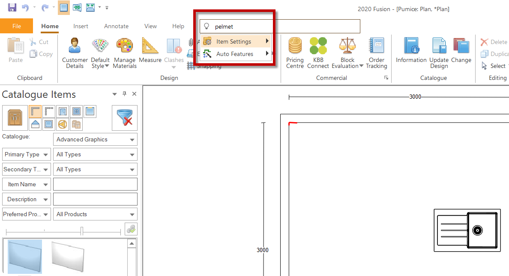Screen dimensions: 509x276
Task: Click the large cabinet catalogue items icon
Action: pos(15,117)
